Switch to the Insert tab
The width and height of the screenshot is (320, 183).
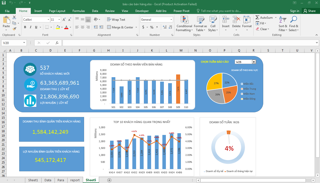point(38,11)
